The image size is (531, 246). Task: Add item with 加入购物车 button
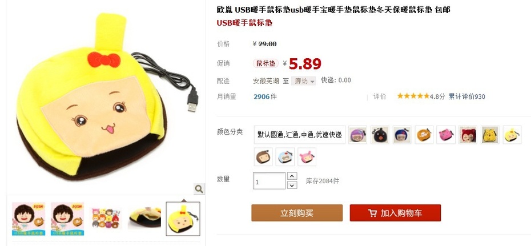tap(395, 213)
